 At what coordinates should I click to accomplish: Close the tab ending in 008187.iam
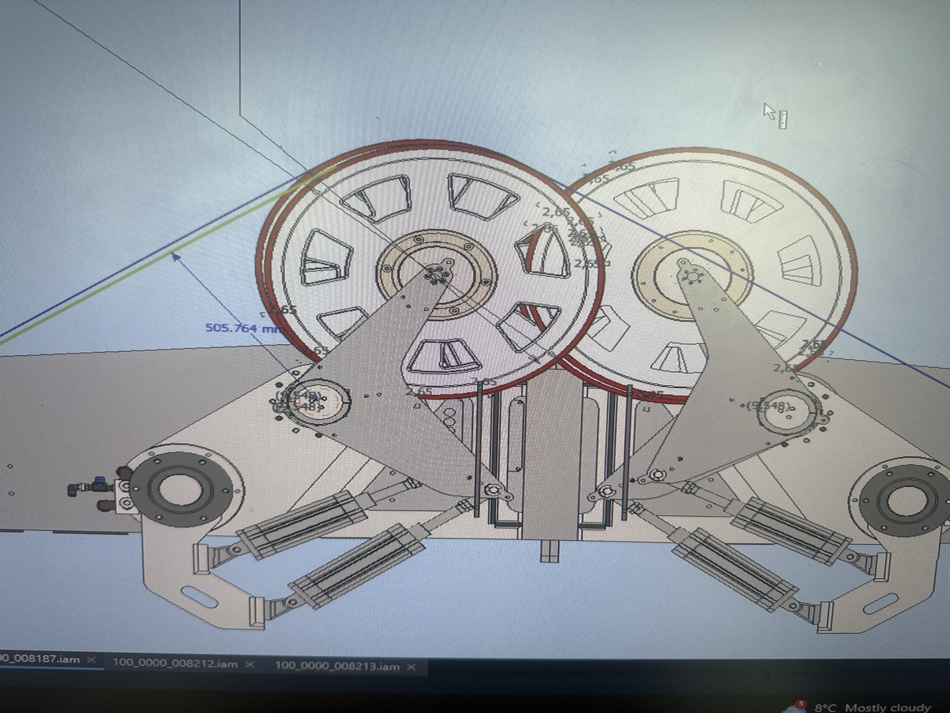91,660
